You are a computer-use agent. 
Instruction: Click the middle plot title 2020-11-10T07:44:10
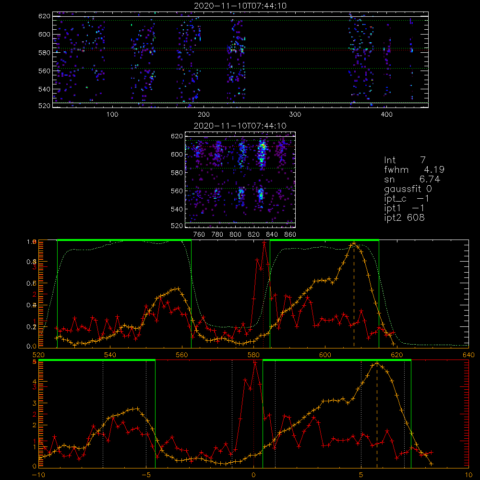pyautogui.click(x=240, y=126)
